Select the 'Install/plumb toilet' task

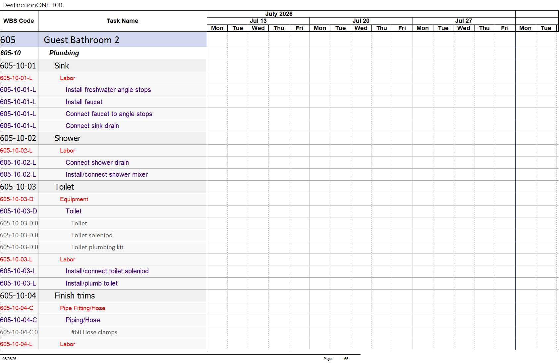(x=91, y=283)
